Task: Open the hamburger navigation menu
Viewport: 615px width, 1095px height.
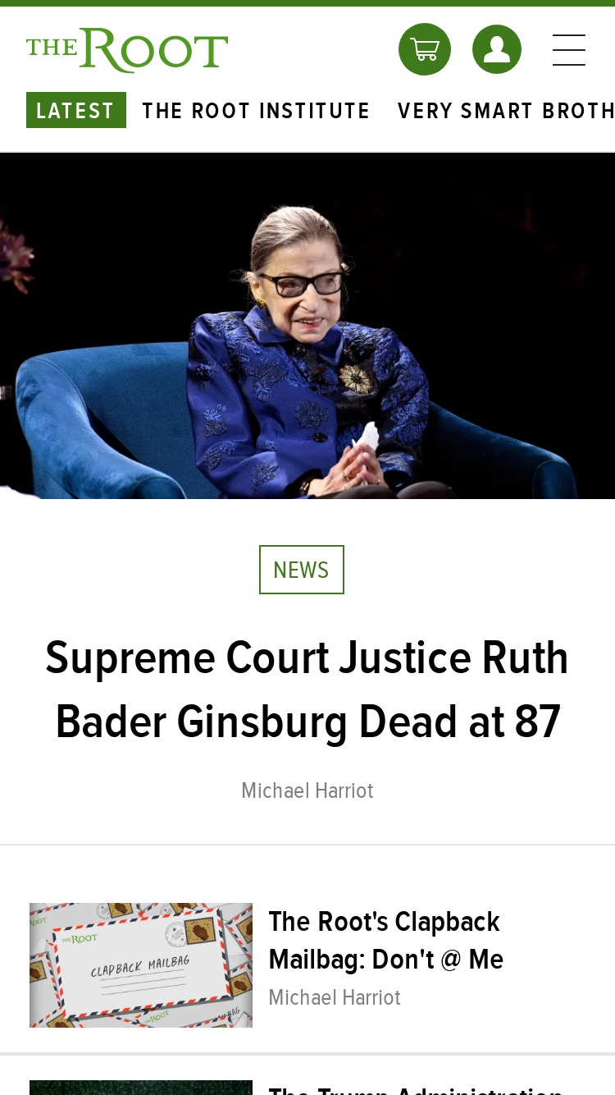Action: pos(568,49)
